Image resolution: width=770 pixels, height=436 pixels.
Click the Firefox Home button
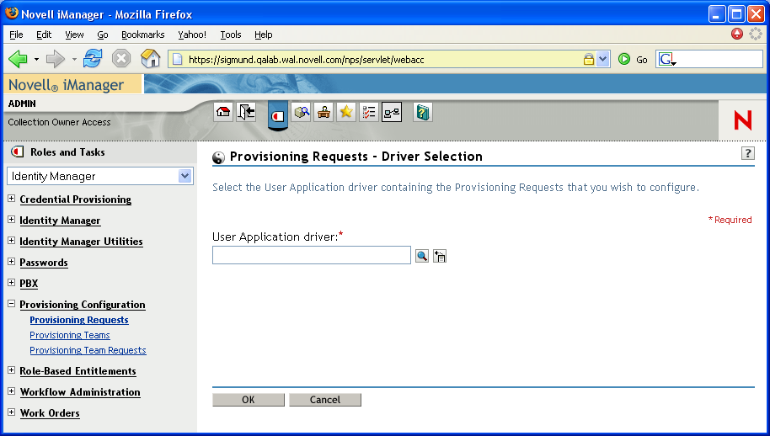[x=150, y=58]
